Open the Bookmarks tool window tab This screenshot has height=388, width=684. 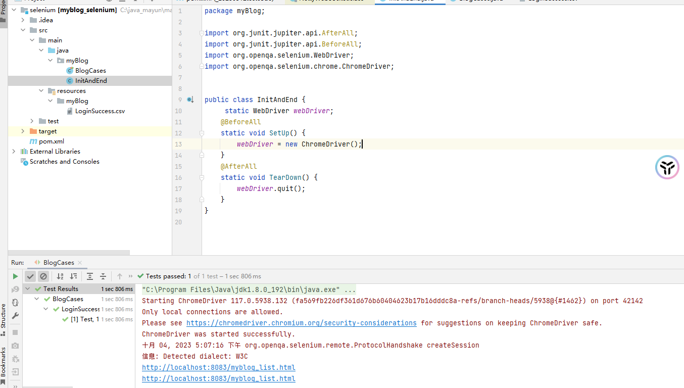tap(4, 365)
